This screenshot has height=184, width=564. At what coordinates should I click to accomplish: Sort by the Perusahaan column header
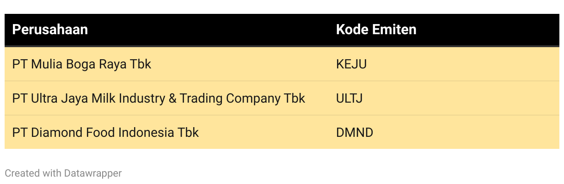pyautogui.click(x=50, y=30)
